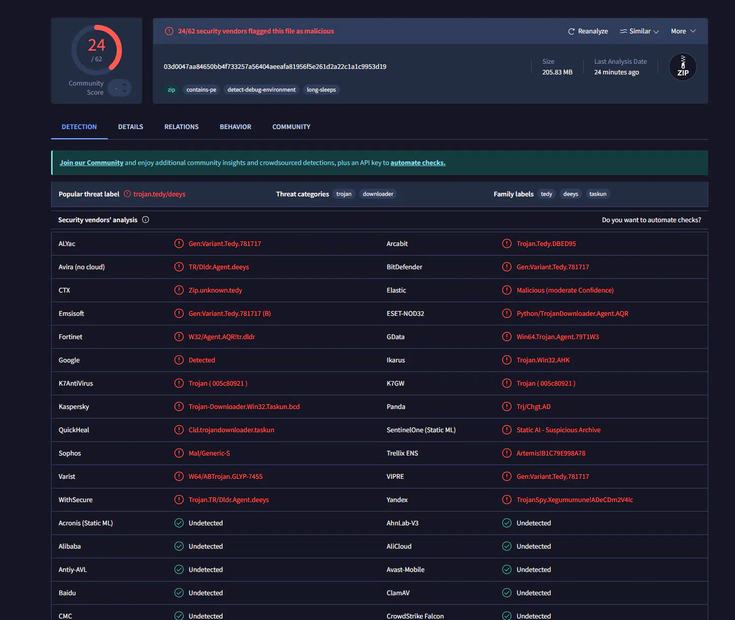Click undetected checkmark in ClamAV row

point(507,593)
